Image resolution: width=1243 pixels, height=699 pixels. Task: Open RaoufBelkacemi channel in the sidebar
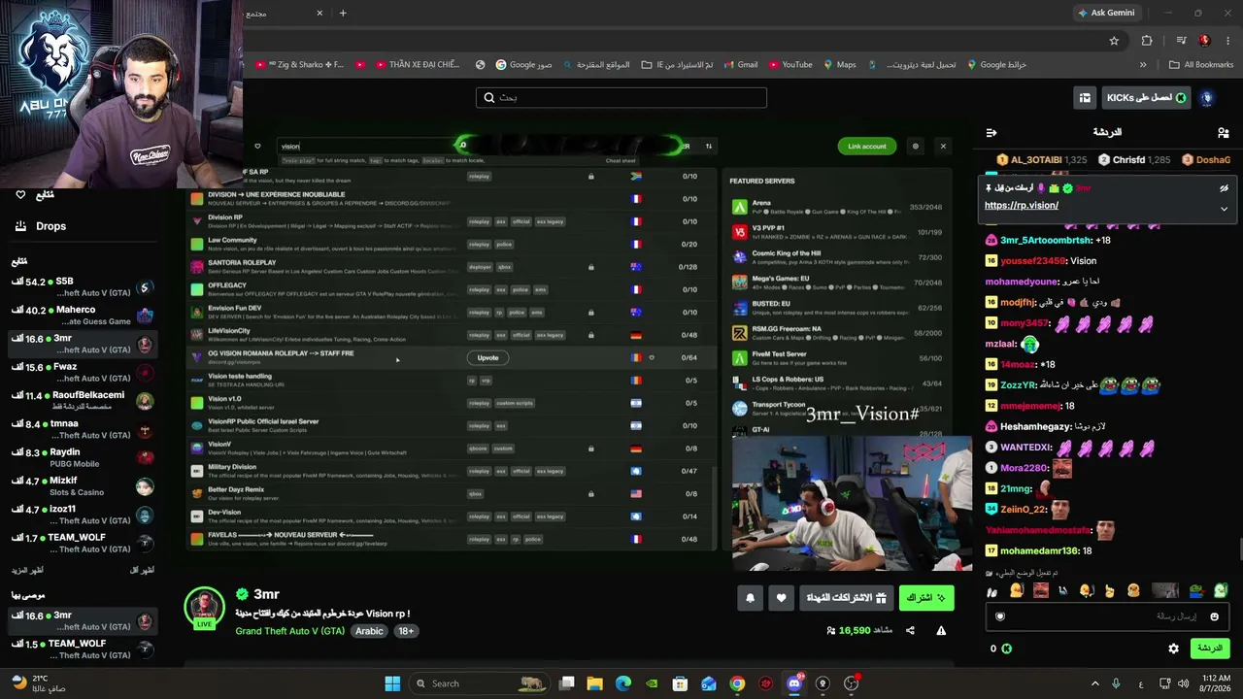pyautogui.click(x=82, y=401)
